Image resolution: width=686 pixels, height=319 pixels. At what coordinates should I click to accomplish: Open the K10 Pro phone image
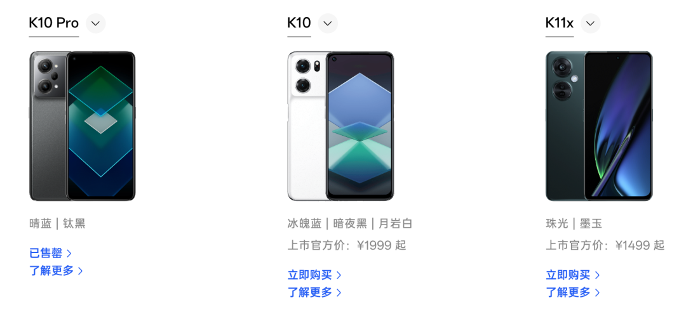(x=82, y=126)
